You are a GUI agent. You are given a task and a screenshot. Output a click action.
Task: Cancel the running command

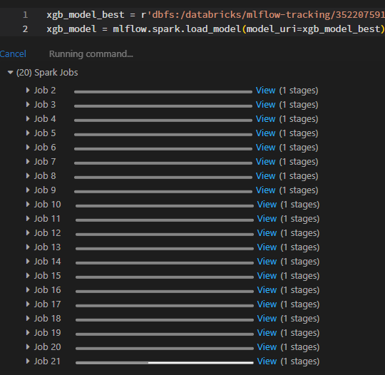[13, 53]
